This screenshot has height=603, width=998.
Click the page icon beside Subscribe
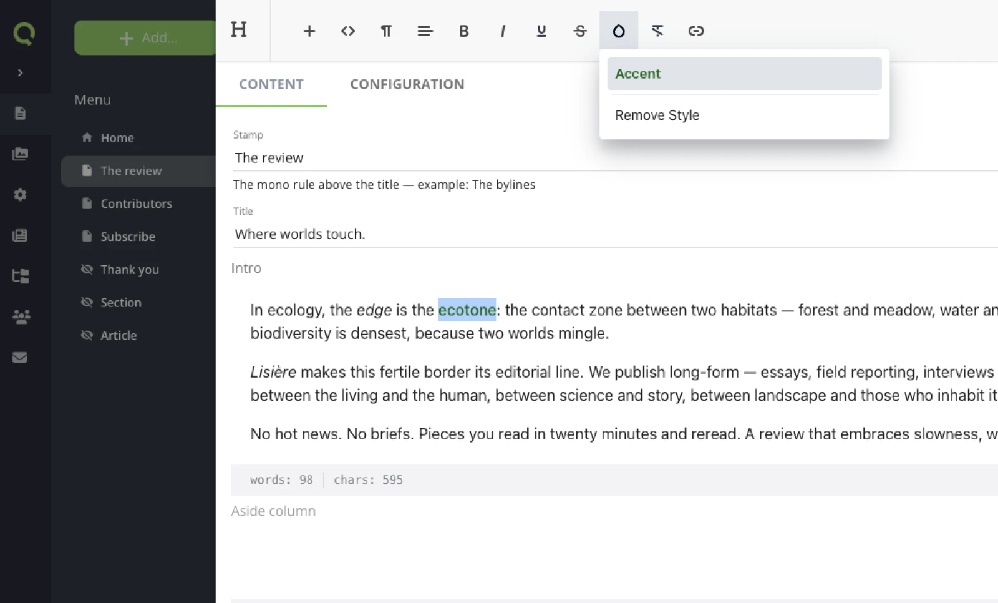[x=87, y=236]
